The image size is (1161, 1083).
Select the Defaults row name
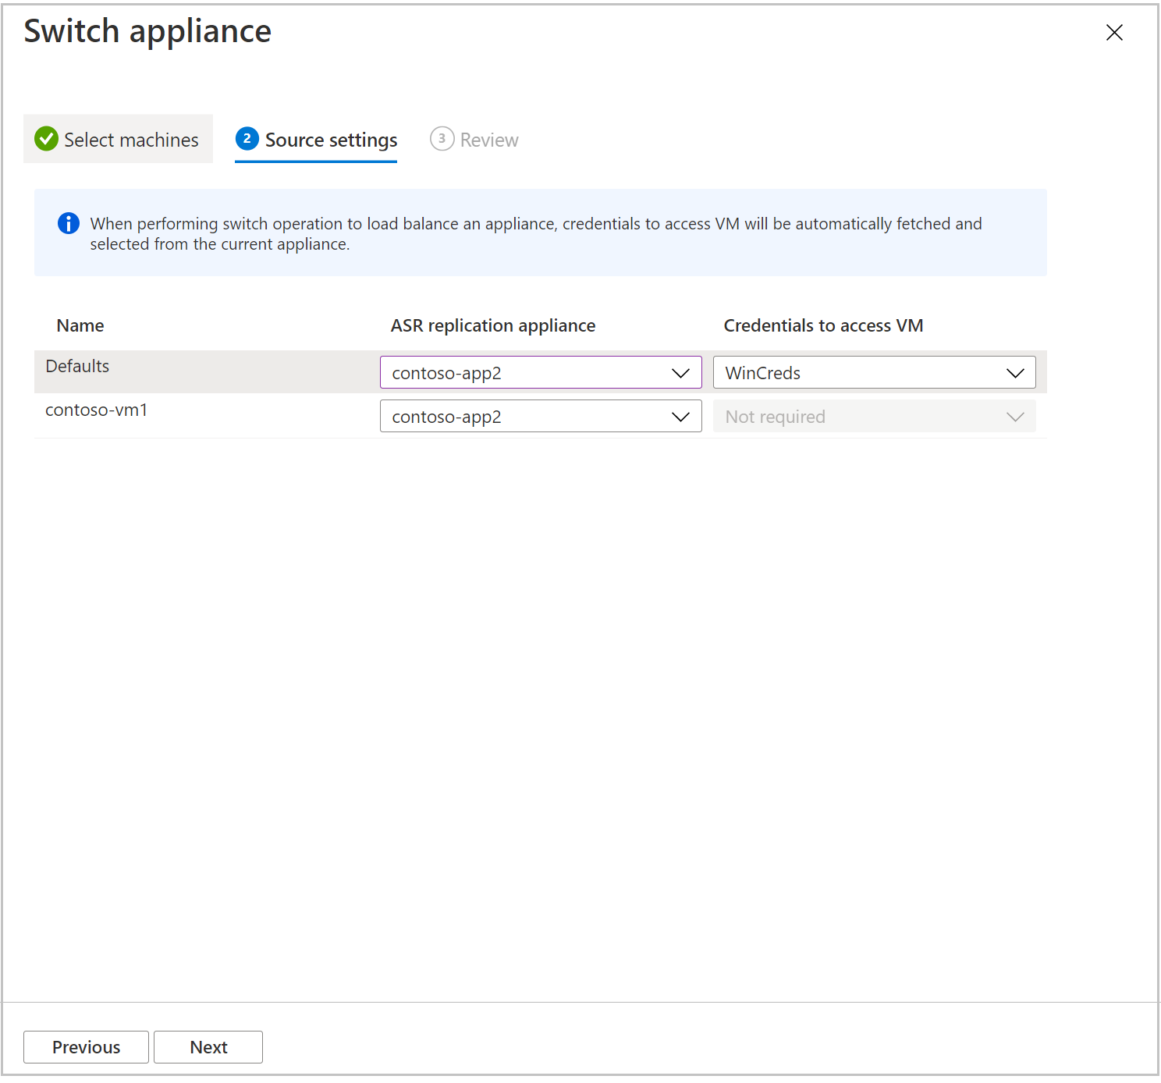(77, 367)
